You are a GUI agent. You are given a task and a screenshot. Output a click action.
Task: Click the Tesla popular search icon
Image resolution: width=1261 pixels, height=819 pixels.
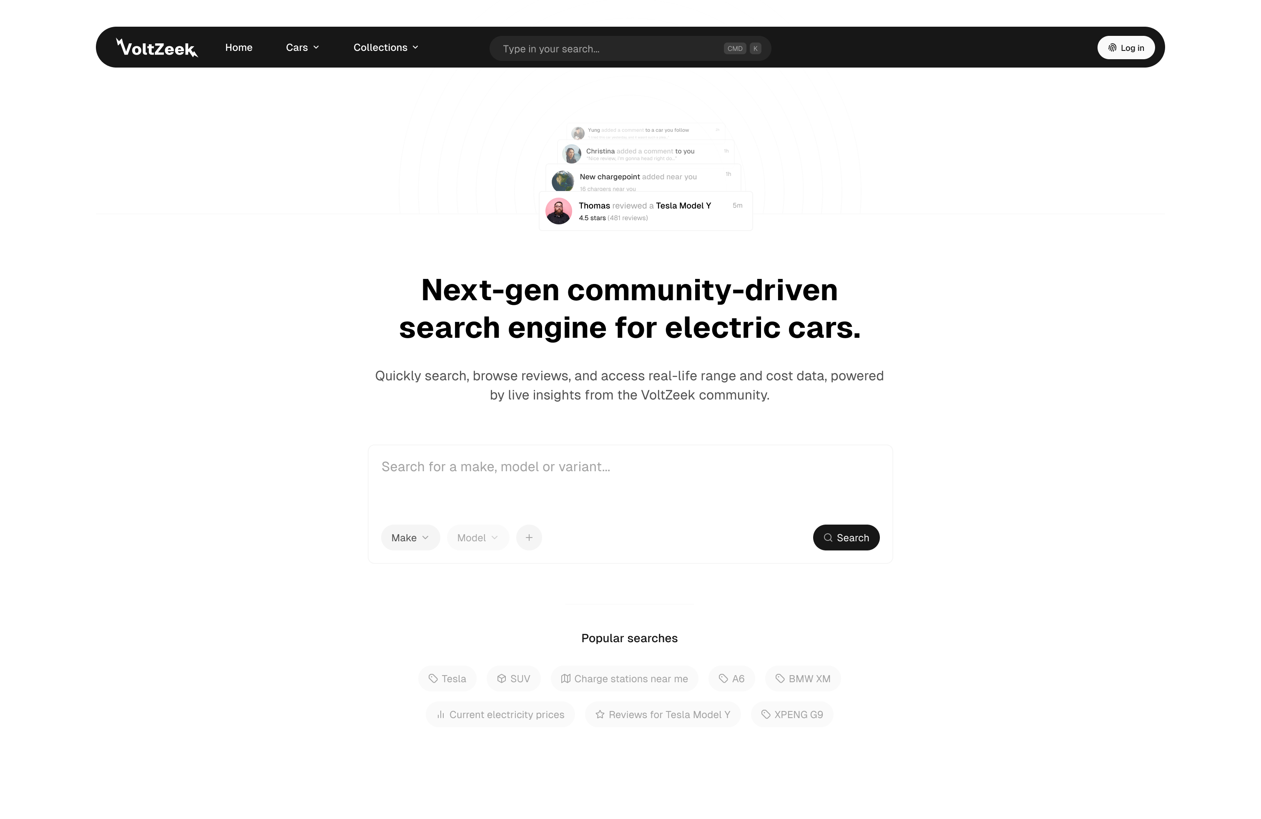click(x=433, y=679)
